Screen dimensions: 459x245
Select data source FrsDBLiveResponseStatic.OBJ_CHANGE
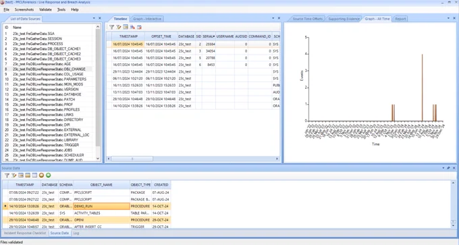click(x=49, y=69)
